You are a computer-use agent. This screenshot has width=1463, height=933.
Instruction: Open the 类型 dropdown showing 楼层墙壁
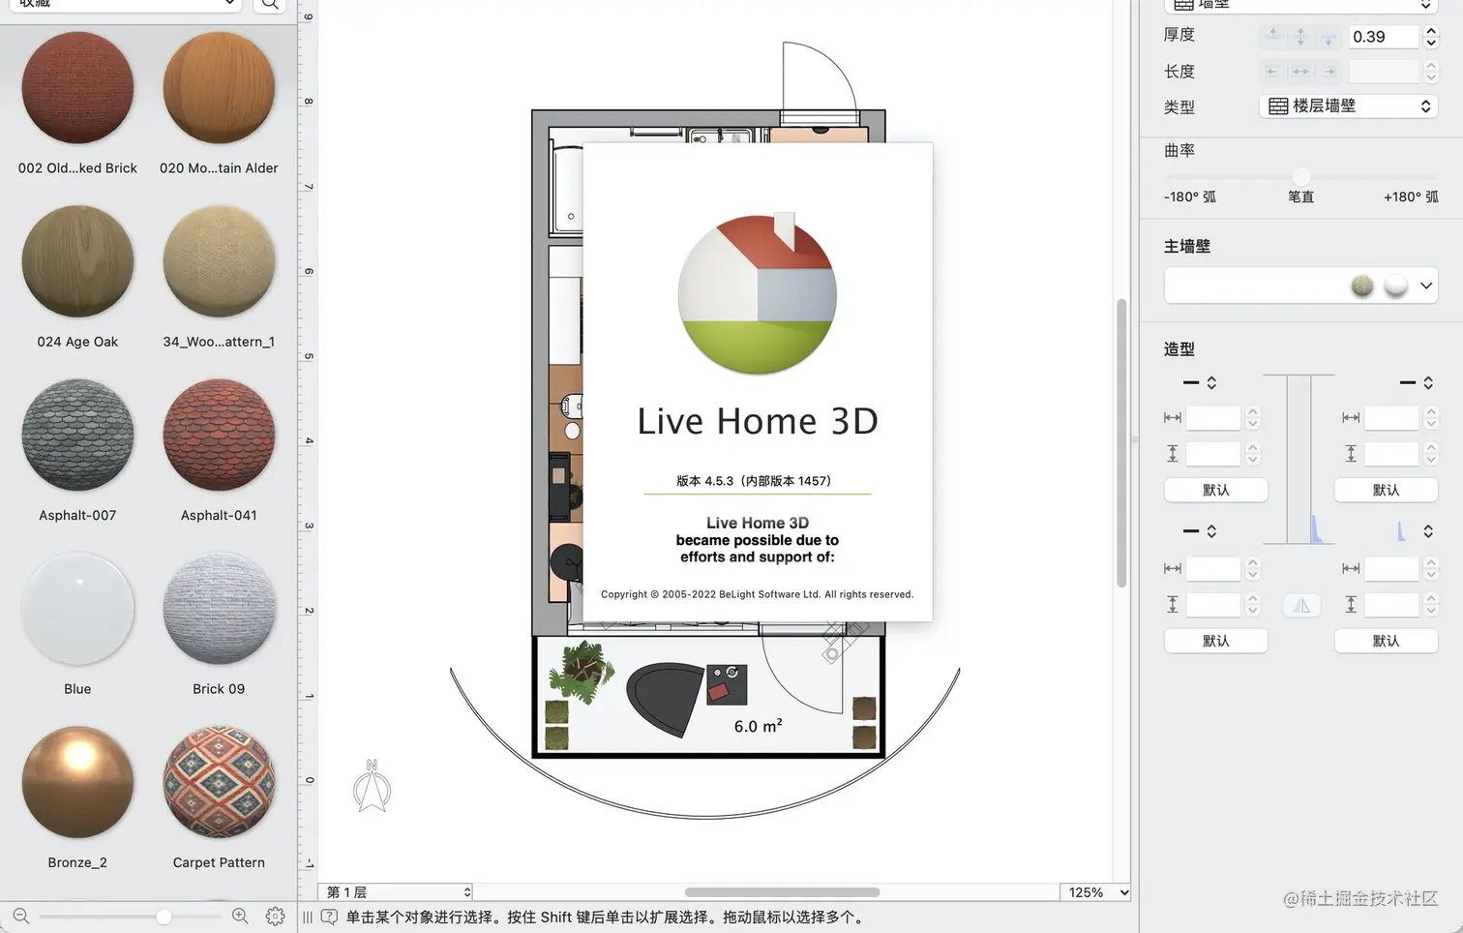[1349, 106]
